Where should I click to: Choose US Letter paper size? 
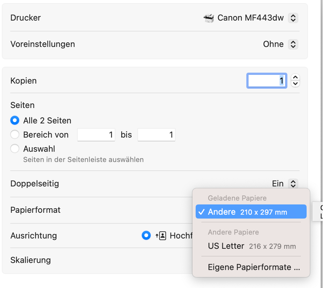click(251, 246)
